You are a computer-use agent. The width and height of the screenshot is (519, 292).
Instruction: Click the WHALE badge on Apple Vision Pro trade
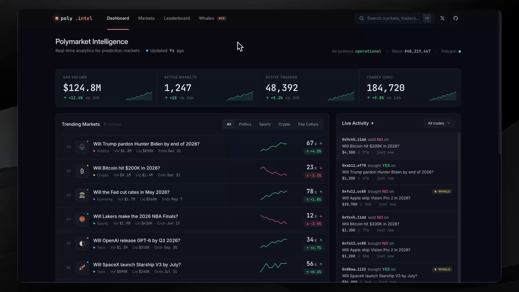point(442,191)
